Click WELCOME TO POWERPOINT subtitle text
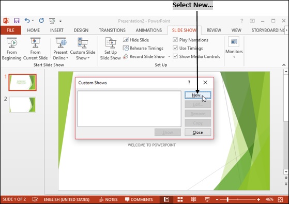The image size is (289, 204). (x=151, y=145)
